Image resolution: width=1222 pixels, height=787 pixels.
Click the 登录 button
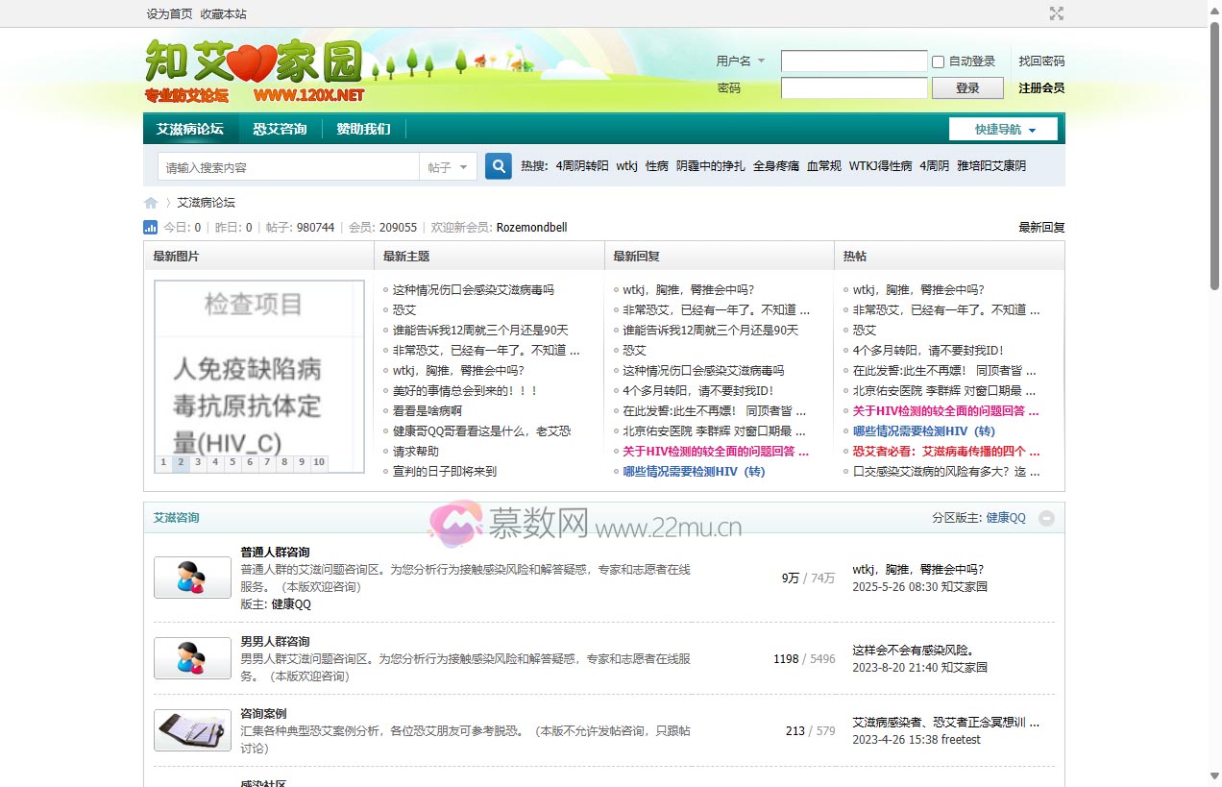point(967,88)
